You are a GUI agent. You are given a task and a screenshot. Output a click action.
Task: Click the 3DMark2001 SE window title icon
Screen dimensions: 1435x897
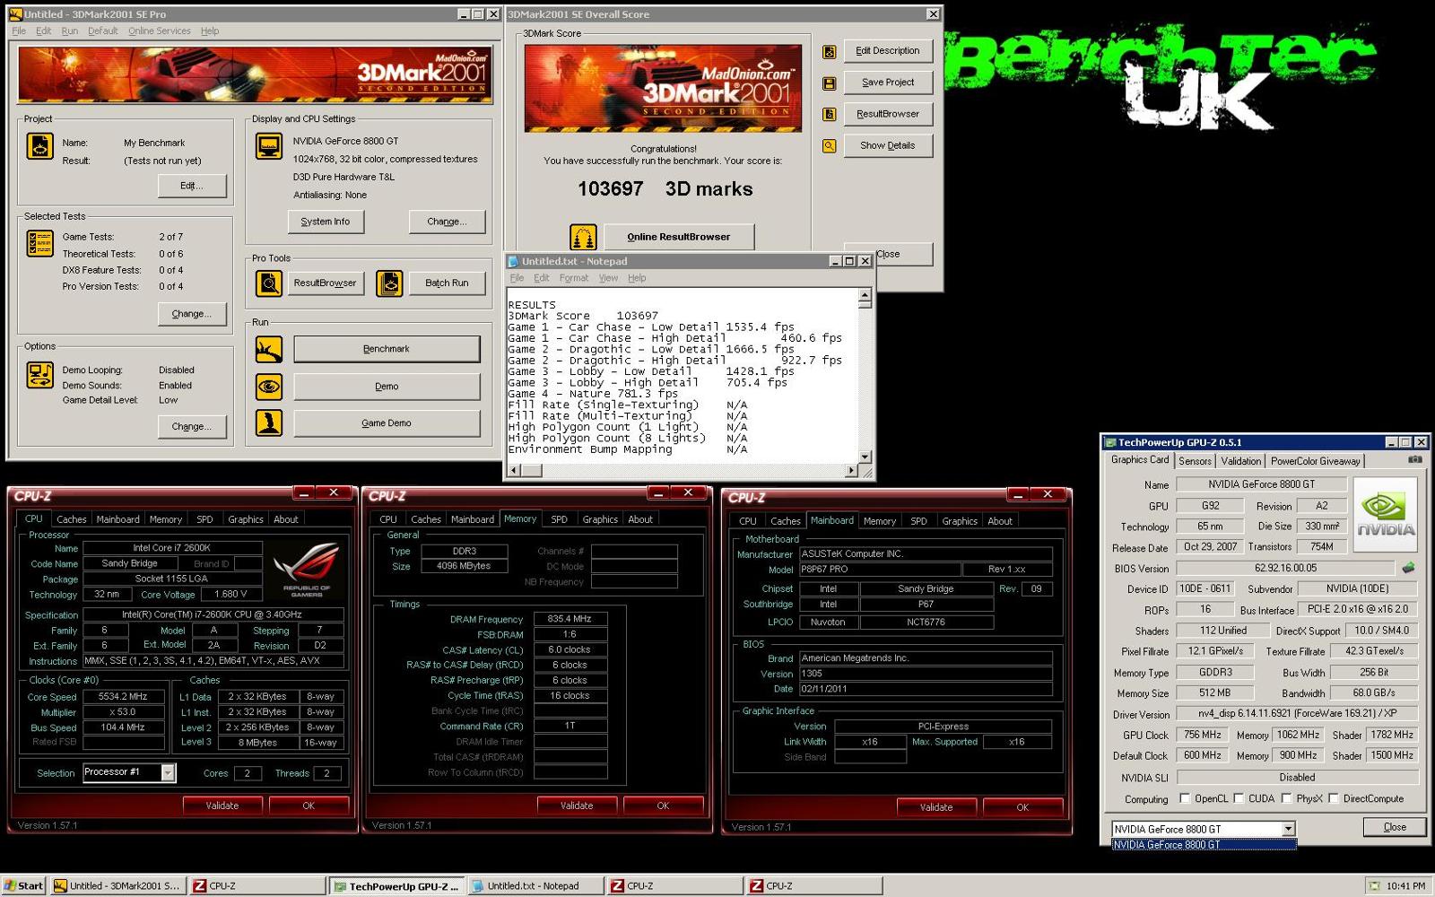coord(15,14)
